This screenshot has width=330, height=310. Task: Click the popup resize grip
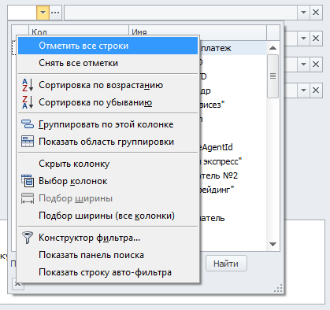point(278,288)
